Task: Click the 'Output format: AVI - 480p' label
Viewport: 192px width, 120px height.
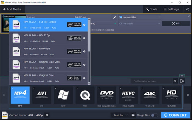Action: [x=26, y=115]
